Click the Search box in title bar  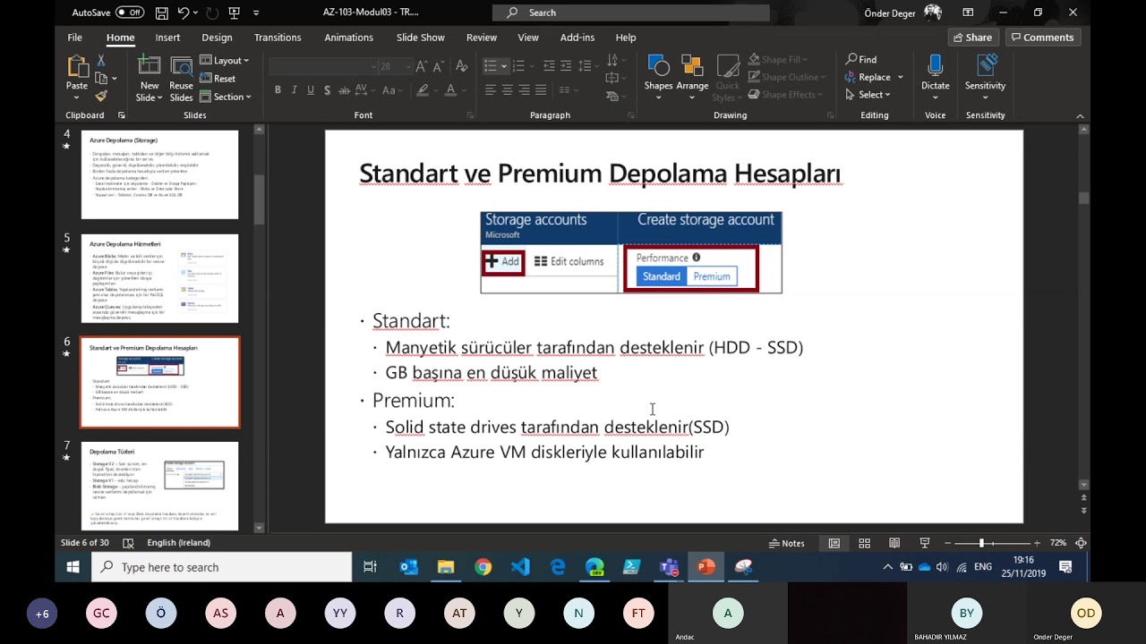631,13
